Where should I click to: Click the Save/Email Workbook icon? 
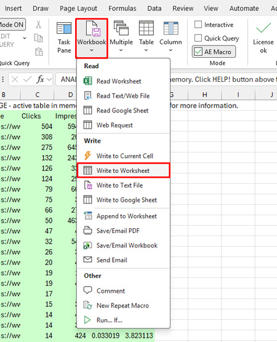tap(88, 245)
